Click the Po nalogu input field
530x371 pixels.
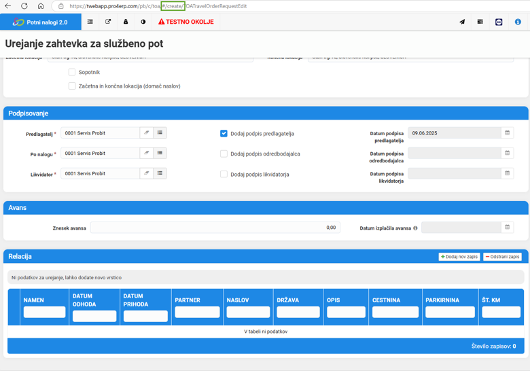point(100,153)
